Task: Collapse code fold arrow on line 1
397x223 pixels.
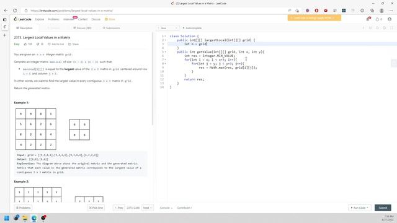Action: pyautogui.click(x=166, y=36)
